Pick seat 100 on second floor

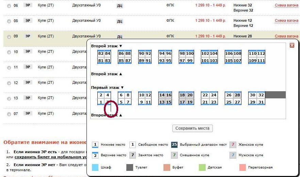[x=190, y=54]
